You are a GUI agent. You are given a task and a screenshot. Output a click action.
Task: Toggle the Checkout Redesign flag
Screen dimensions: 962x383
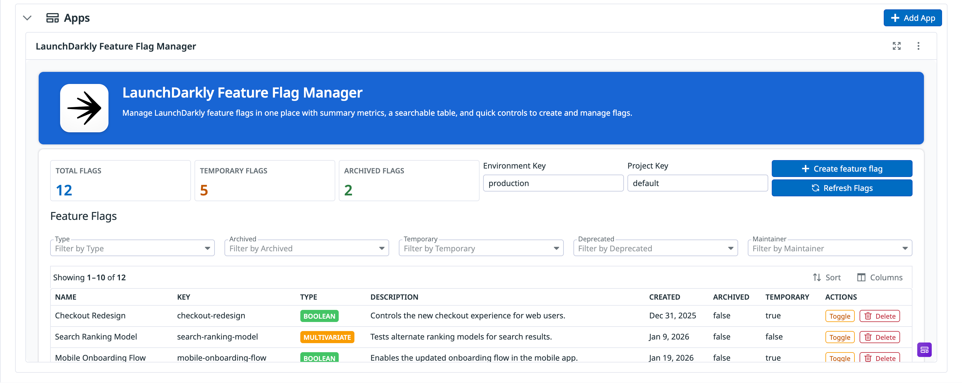point(840,316)
